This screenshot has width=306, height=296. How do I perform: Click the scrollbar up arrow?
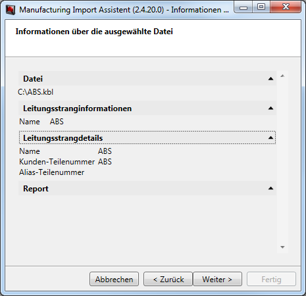pyautogui.click(x=282, y=76)
